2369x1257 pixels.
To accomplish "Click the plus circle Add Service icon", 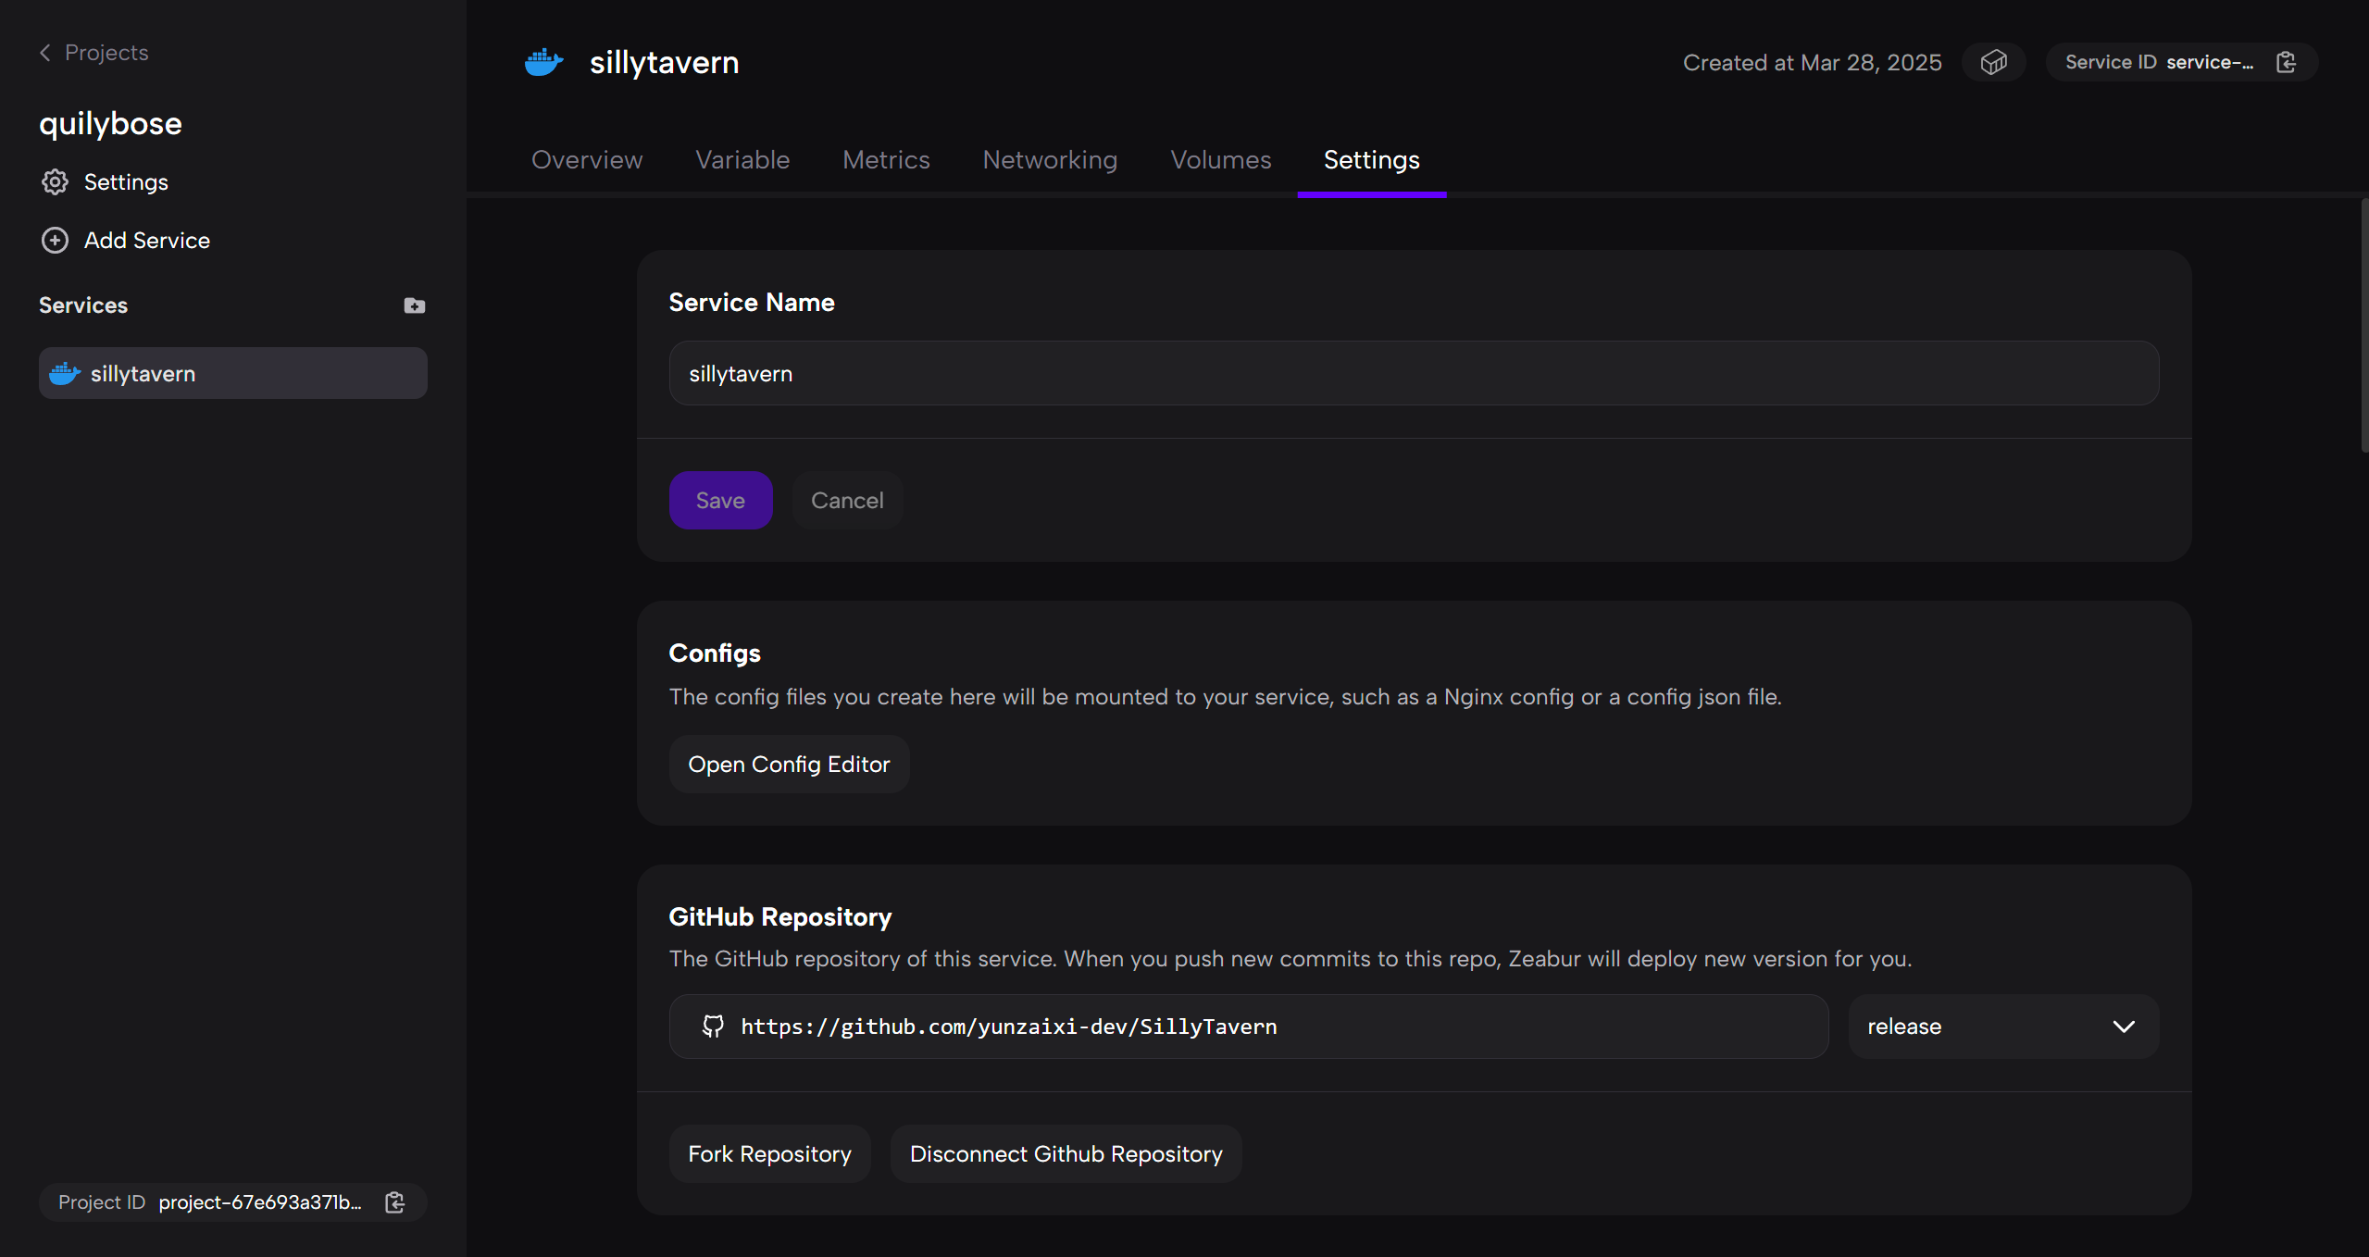I will (55, 241).
